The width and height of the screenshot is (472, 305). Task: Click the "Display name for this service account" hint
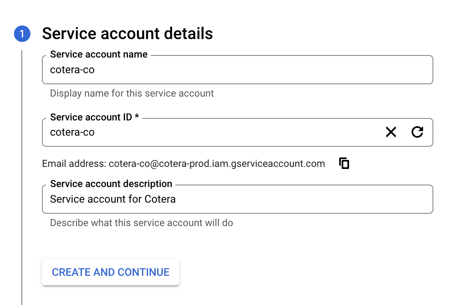click(x=132, y=93)
